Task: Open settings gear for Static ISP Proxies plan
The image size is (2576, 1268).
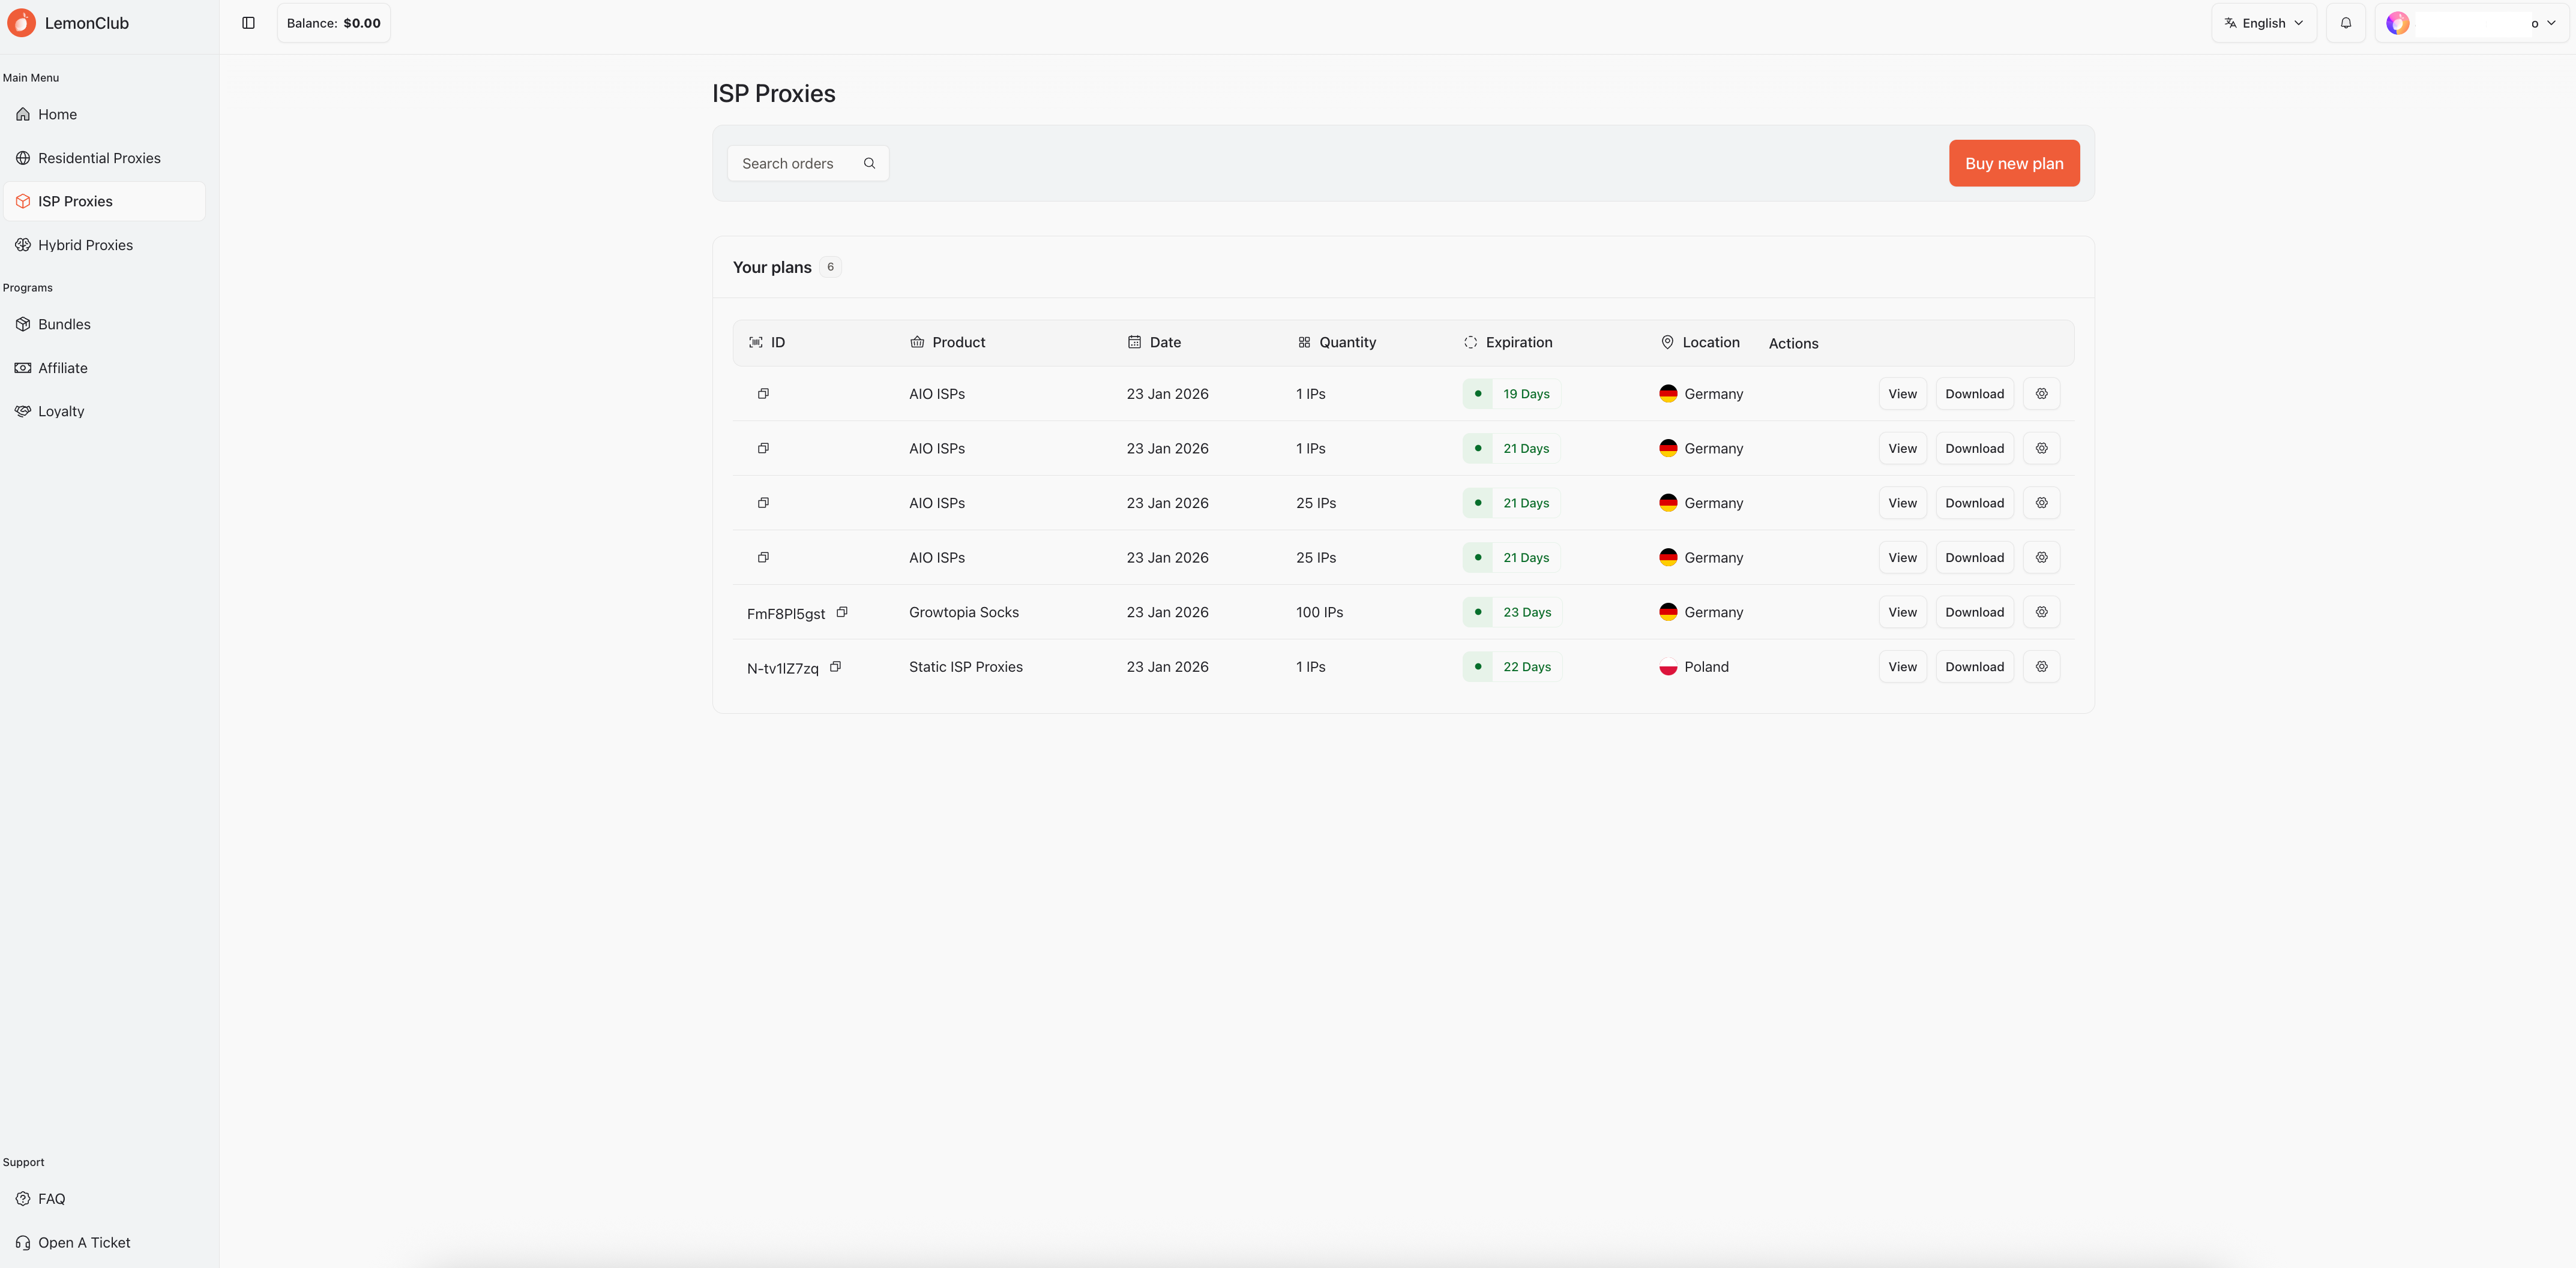Action: click(2042, 666)
